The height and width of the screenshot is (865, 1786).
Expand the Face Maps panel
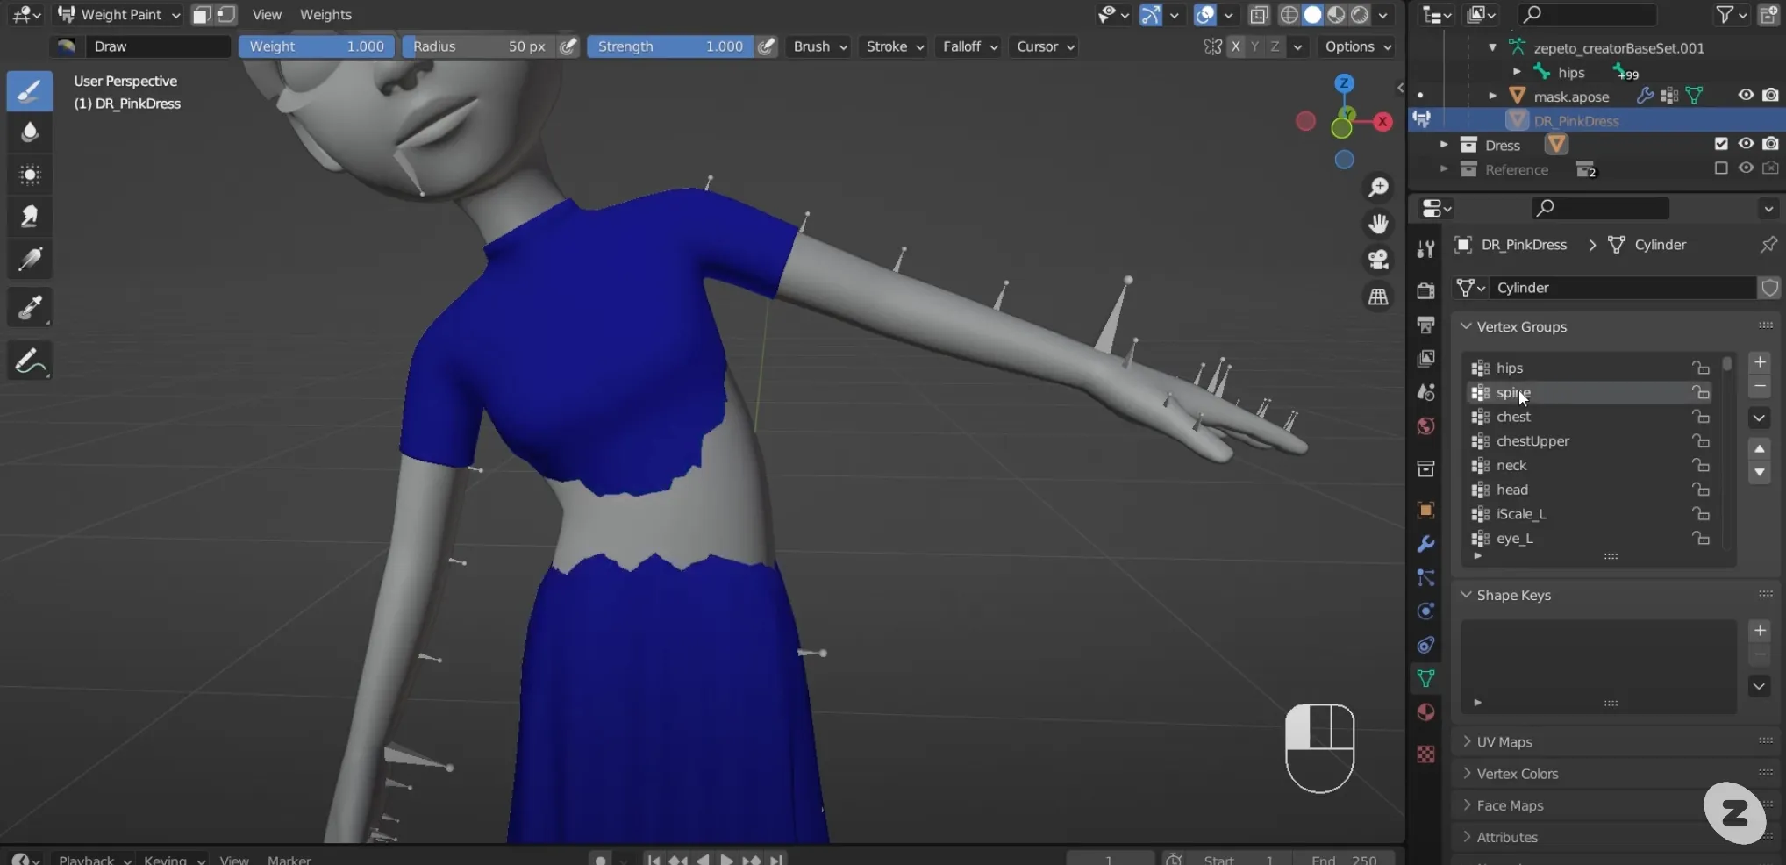pyautogui.click(x=1509, y=805)
